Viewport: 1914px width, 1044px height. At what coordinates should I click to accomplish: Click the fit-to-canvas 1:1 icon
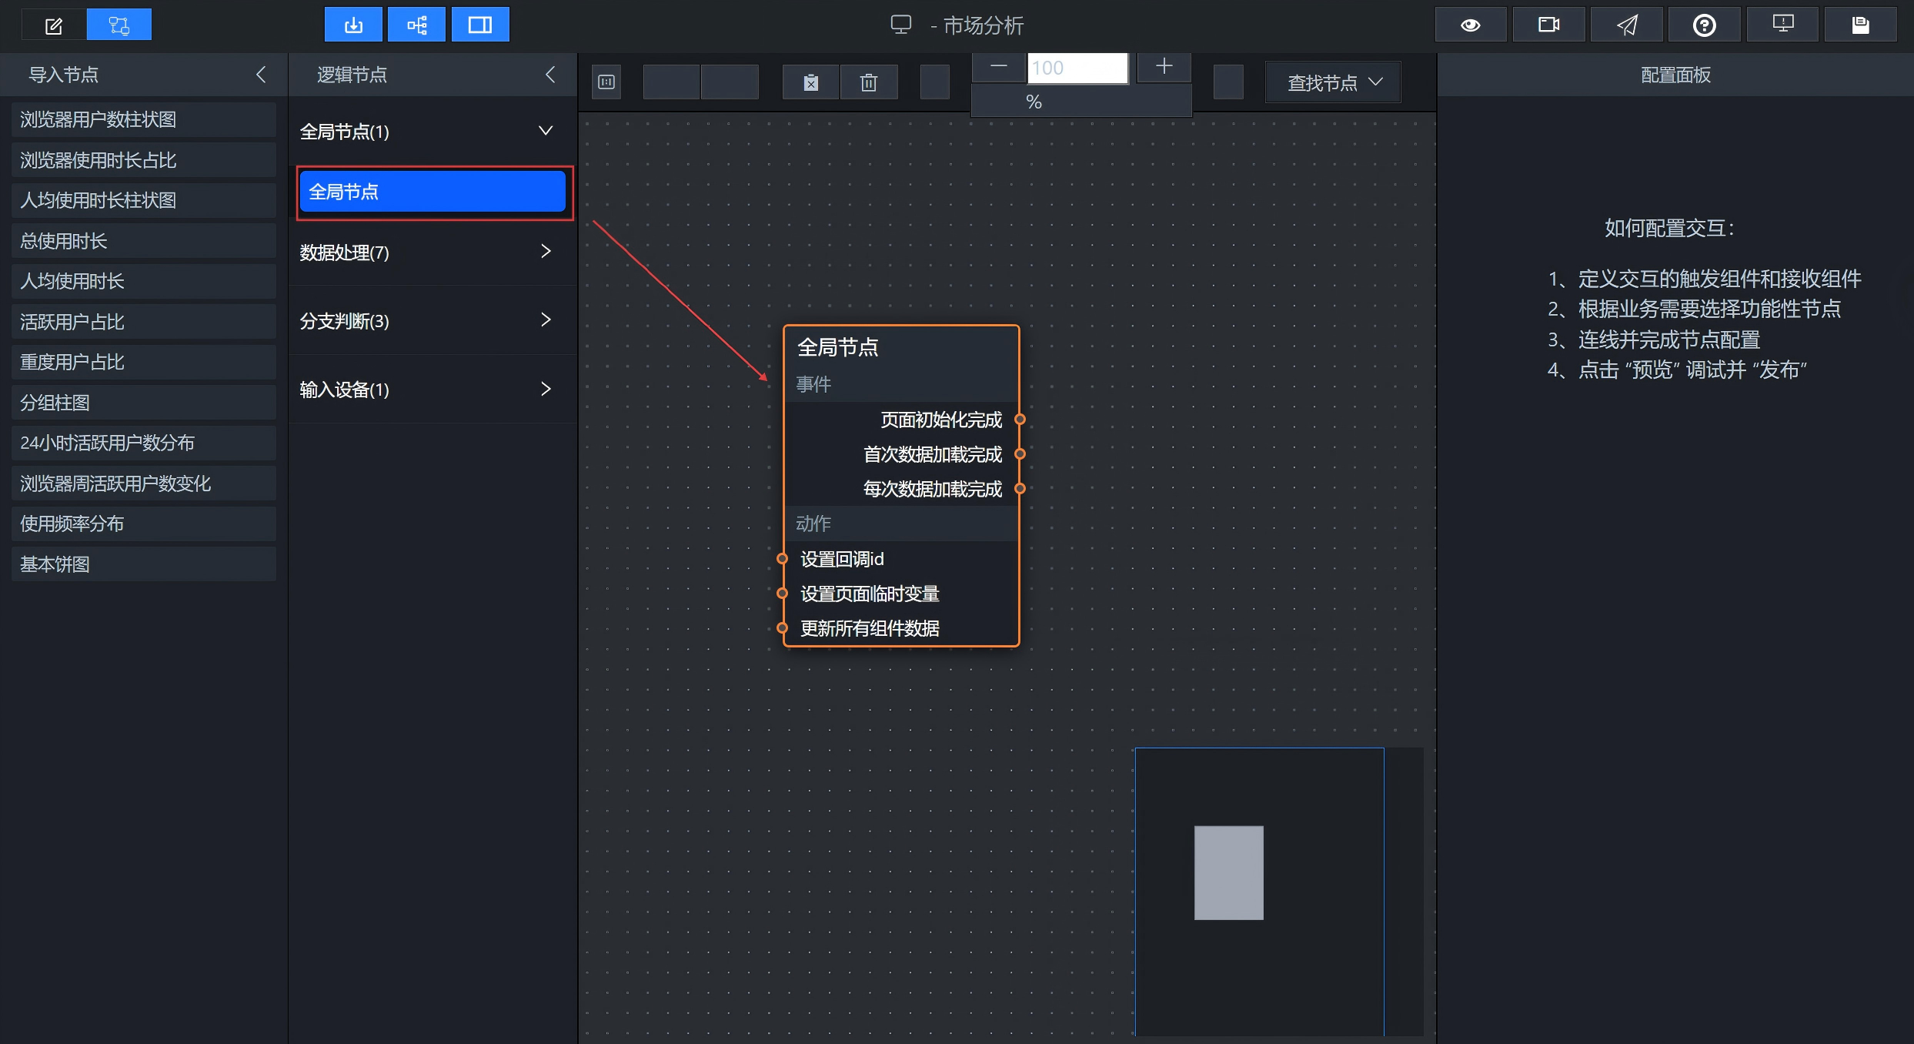pos(606,82)
